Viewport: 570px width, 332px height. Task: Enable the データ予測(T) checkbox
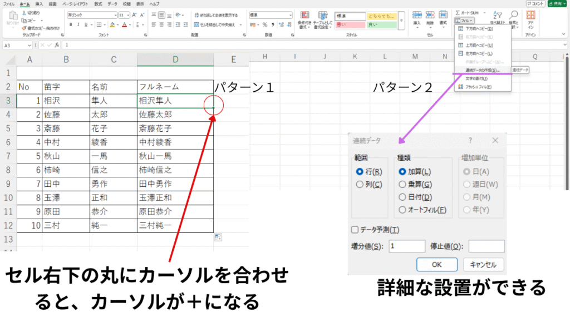(355, 230)
